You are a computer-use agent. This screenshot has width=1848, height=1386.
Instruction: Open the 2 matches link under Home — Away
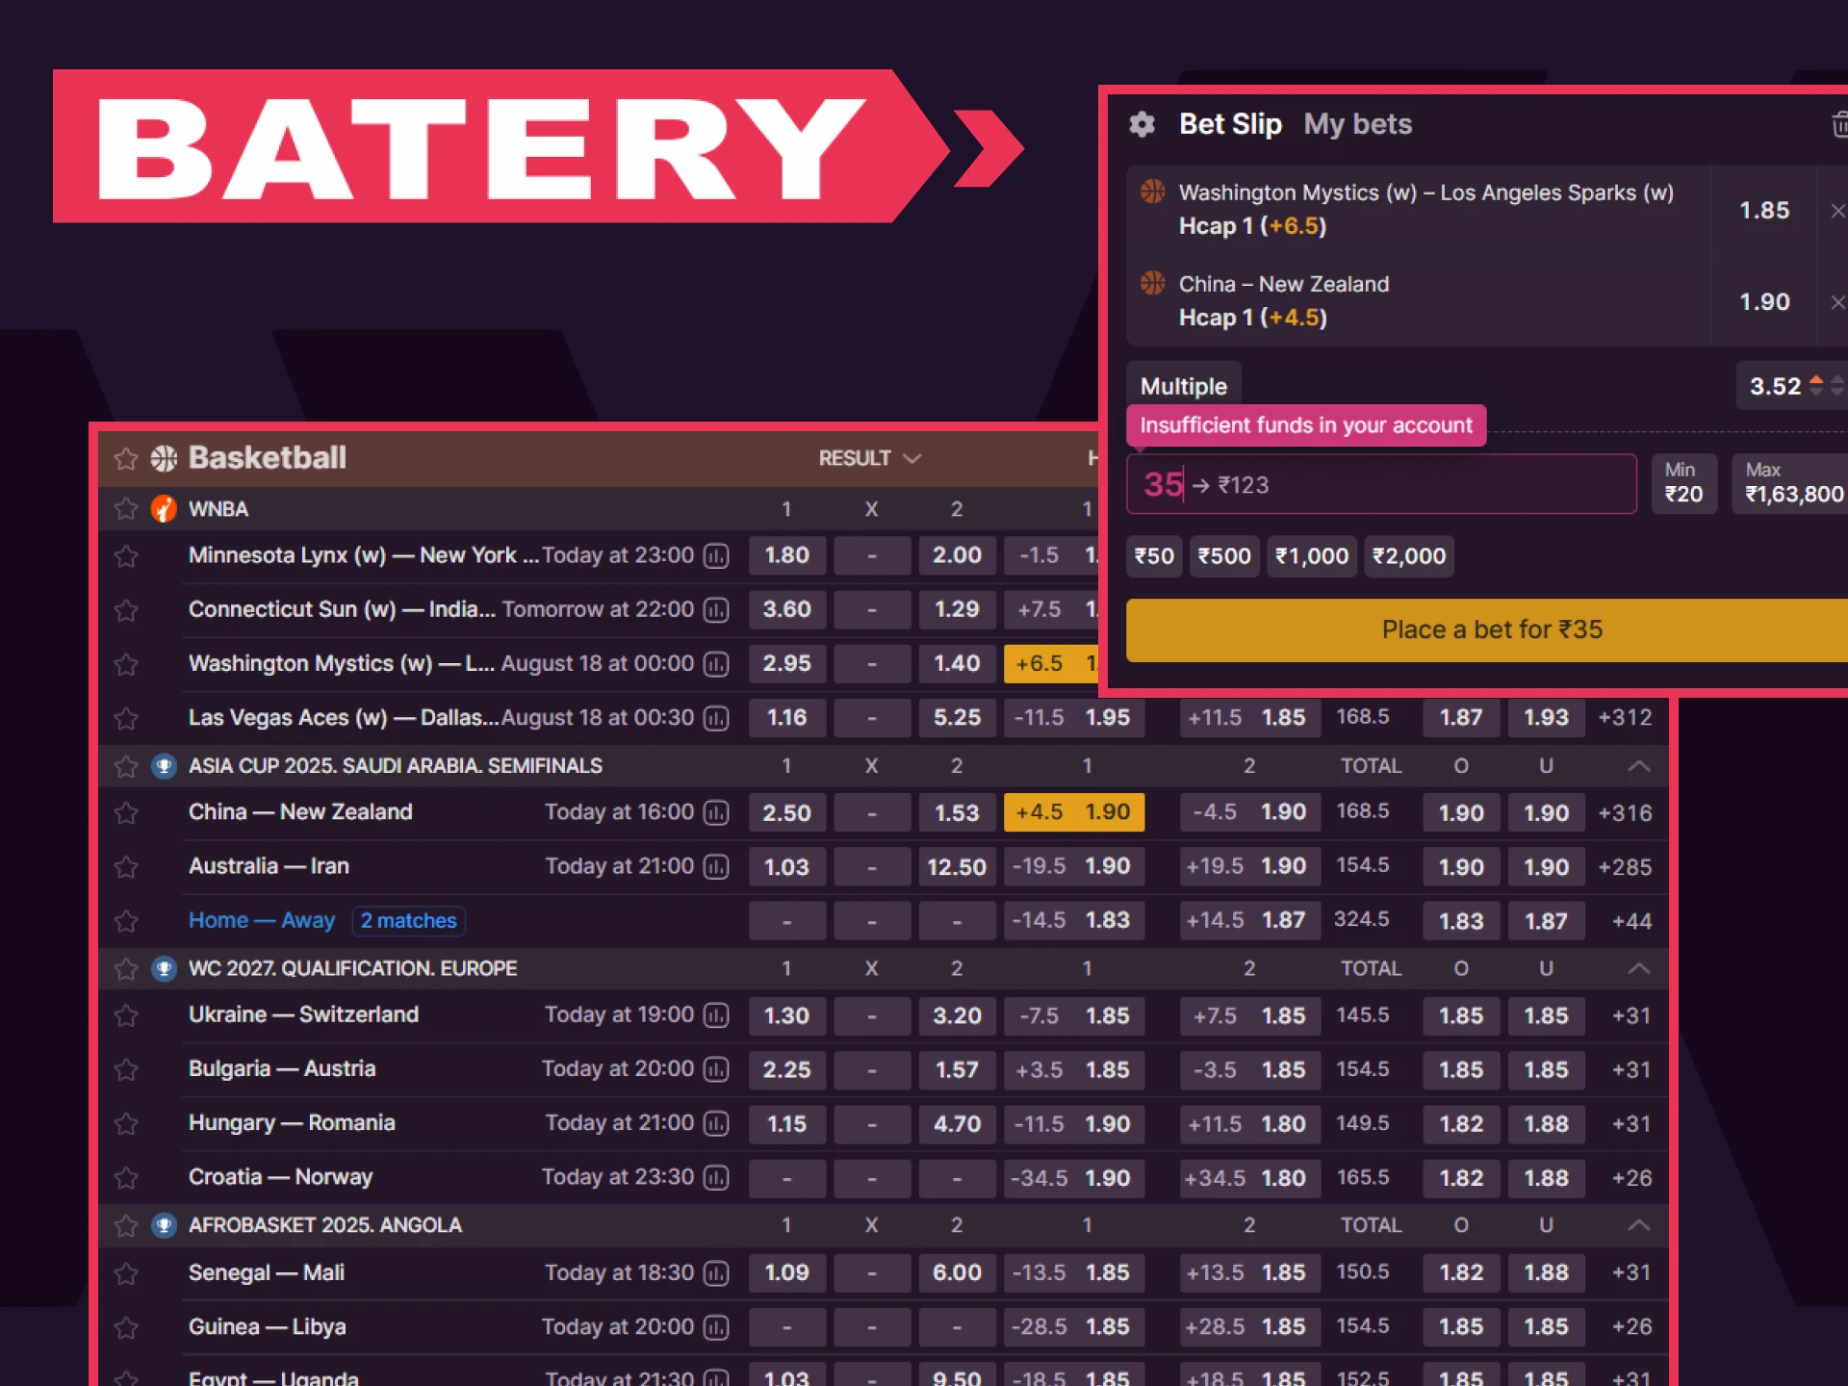pos(408,920)
